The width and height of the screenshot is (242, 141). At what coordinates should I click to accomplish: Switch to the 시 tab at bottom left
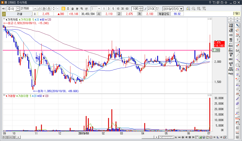[10, 137]
